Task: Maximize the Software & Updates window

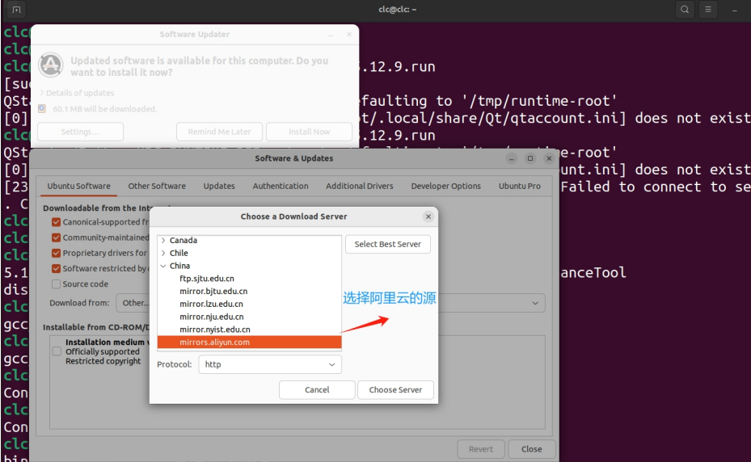Action: click(530, 158)
